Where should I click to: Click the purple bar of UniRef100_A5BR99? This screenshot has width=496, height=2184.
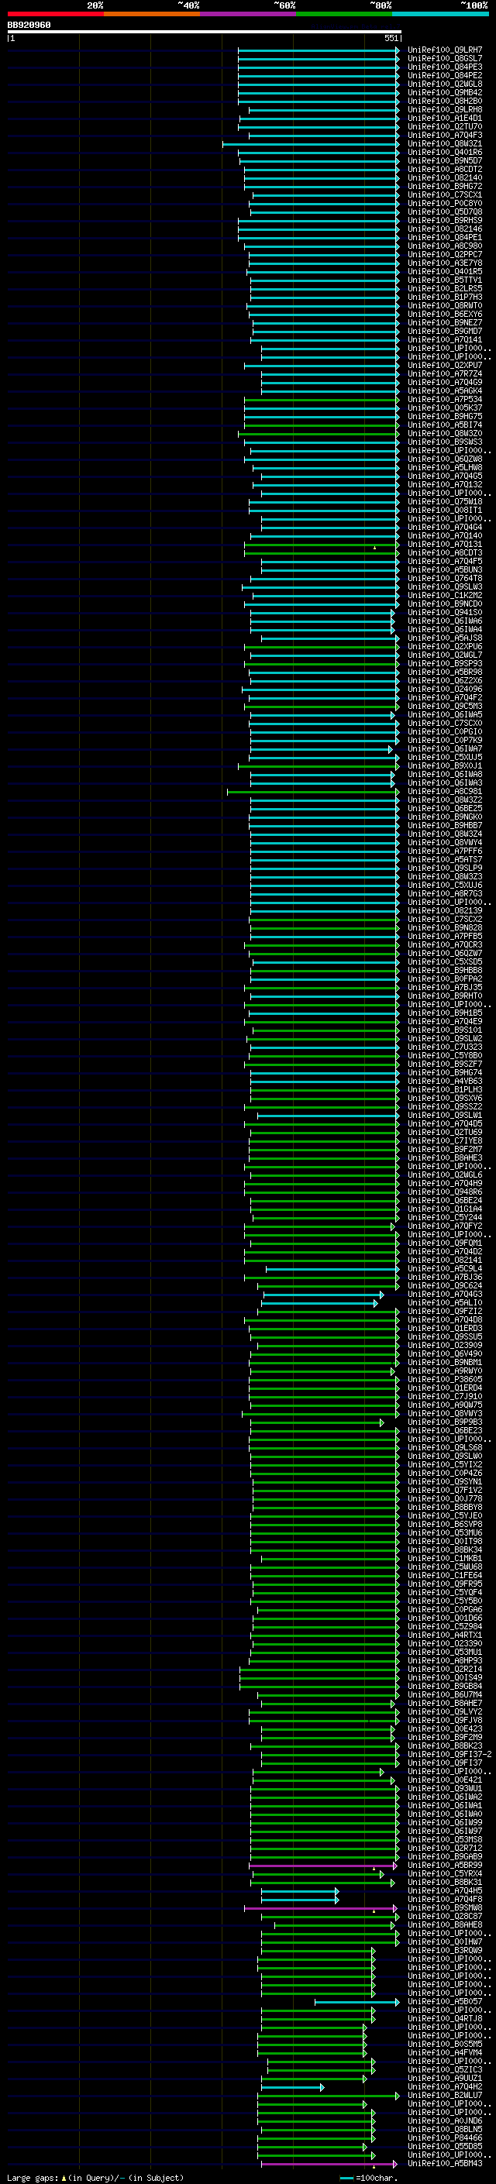323,1866
